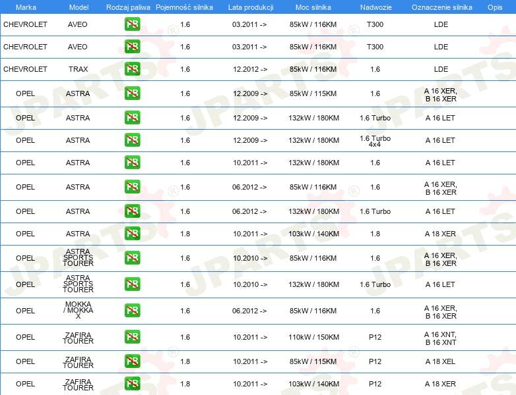Click the Nadwozie column header

click(376, 7)
